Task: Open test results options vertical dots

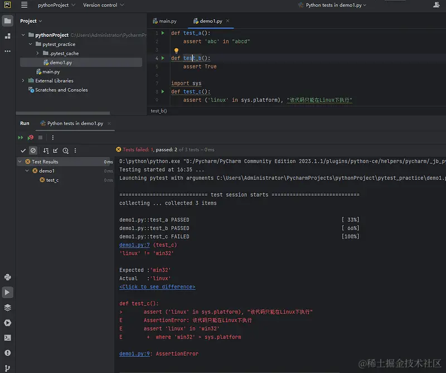Action: pyautogui.click(x=75, y=151)
